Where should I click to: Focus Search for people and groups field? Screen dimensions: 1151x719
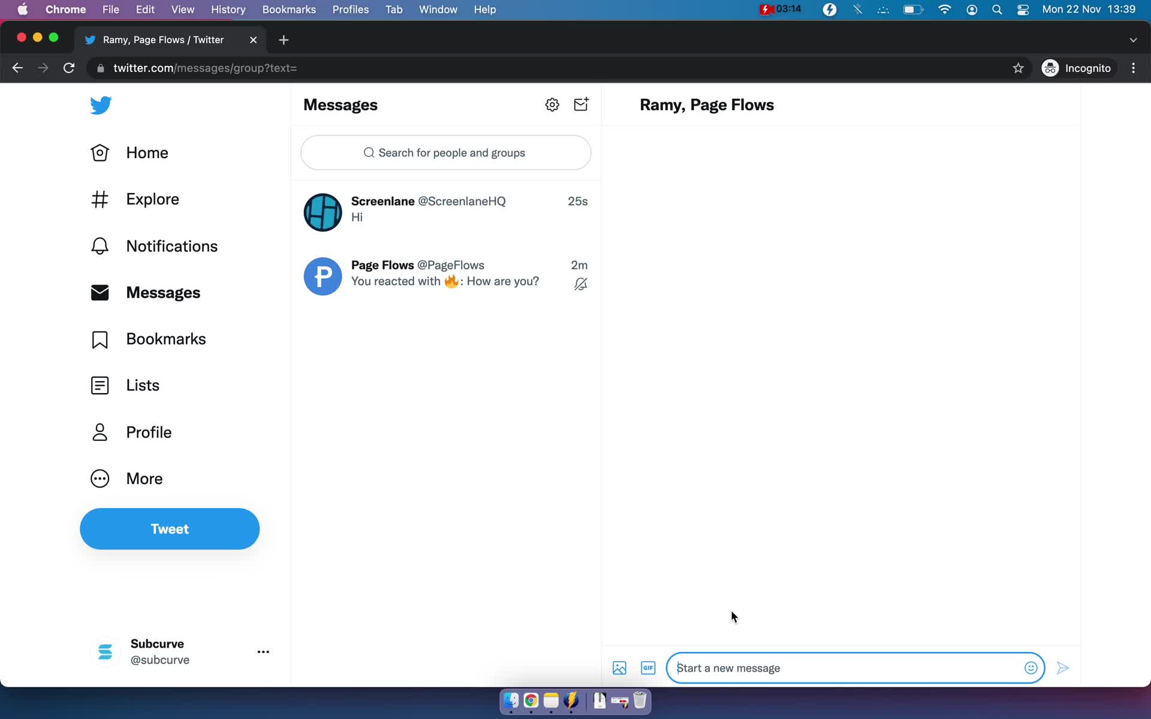click(x=445, y=153)
